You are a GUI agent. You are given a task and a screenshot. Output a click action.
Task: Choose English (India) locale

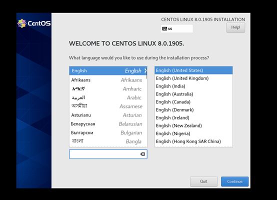pyautogui.click(x=193, y=86)
